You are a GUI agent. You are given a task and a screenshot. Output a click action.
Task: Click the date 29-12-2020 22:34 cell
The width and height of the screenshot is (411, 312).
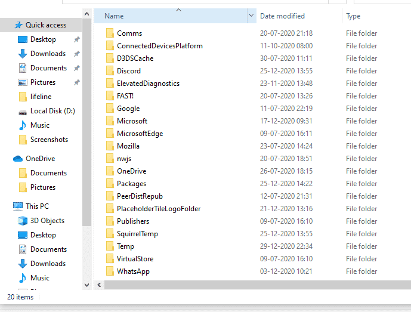coord(286,246)
